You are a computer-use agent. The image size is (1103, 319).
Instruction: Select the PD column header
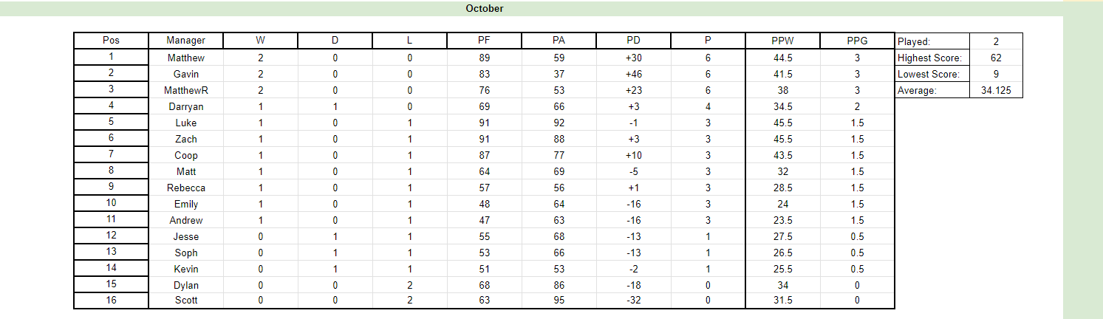pyautogui.click(x=633, y=41)
